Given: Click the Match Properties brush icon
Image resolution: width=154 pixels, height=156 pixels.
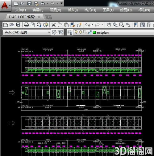Looking at the screenshot, I should click(73, 25).
